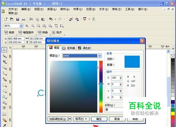Image resolution: width=176 pixels, height=127 pixels.
Task: Open the add-to-palette dropdown arrow
Action: coord(70,119)
